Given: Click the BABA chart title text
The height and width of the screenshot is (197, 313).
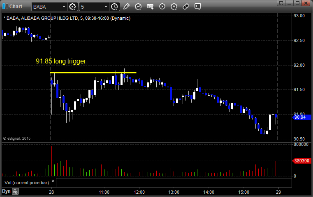Looking at the screenshot, I should pyautogui.click(x=67, y=19).
